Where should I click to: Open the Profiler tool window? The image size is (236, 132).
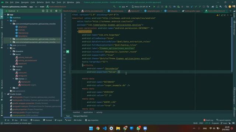[x=78, y=120]
